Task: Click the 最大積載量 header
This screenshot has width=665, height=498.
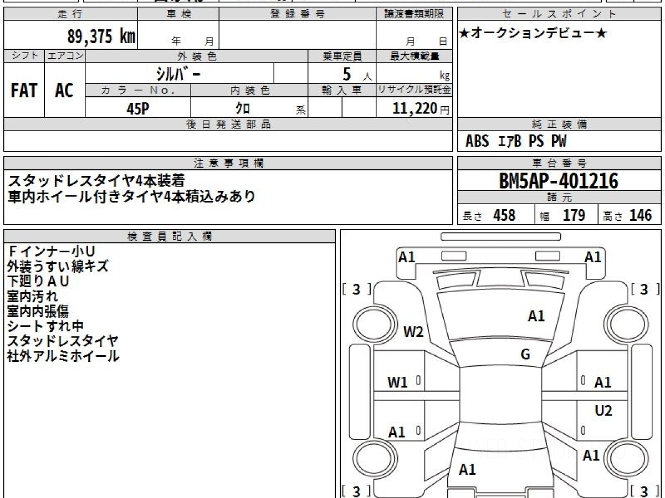Action: [x=414, y=56]
